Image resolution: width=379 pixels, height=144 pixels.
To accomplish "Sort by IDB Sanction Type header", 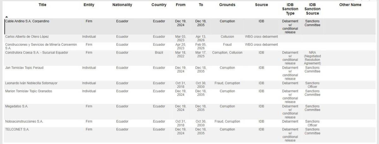I will pos(290,9).
